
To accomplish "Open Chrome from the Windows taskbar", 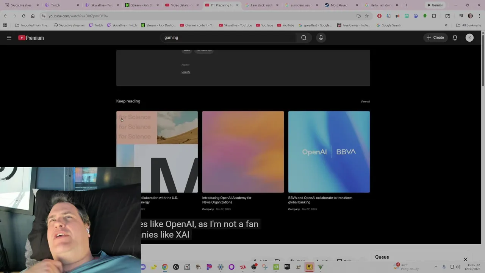I will point(165,267).
